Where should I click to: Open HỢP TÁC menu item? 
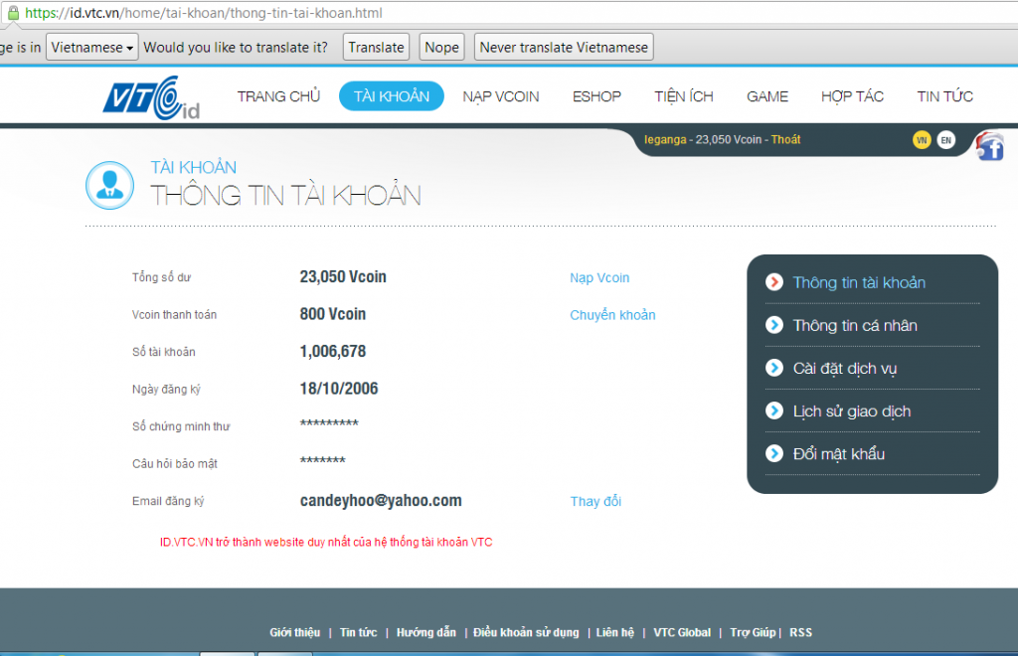[852, 96]
